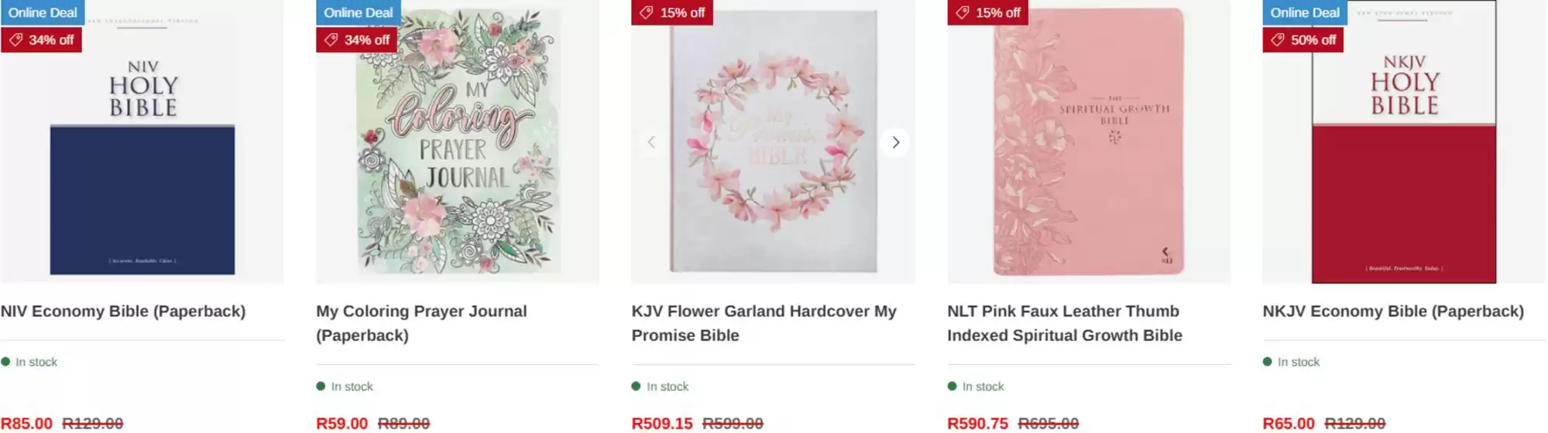
Task: Click next arrow on KJV Flower Garland image
Action: 895,142
